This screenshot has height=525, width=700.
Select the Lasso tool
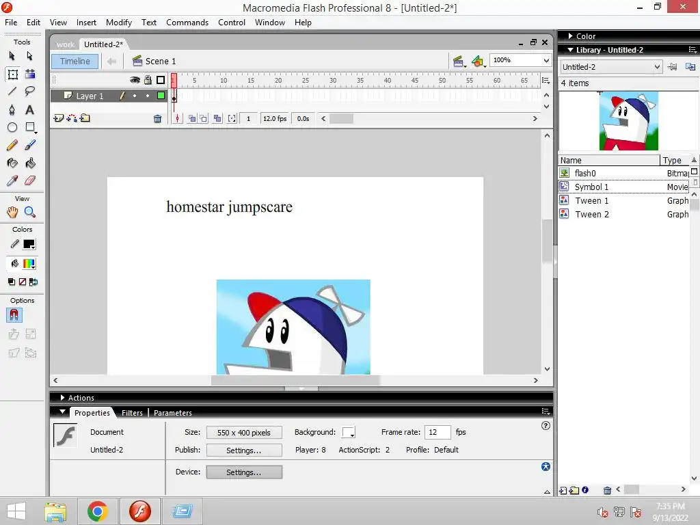click(x=30, y=91)
